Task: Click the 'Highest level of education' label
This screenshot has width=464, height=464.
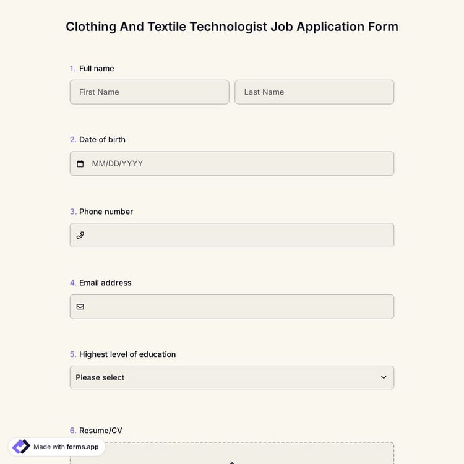Action: click(x=127, y=354)
